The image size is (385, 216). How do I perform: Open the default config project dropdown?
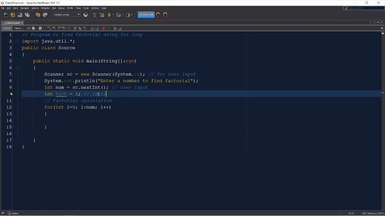pyautogui.click(x=67, y=14)
